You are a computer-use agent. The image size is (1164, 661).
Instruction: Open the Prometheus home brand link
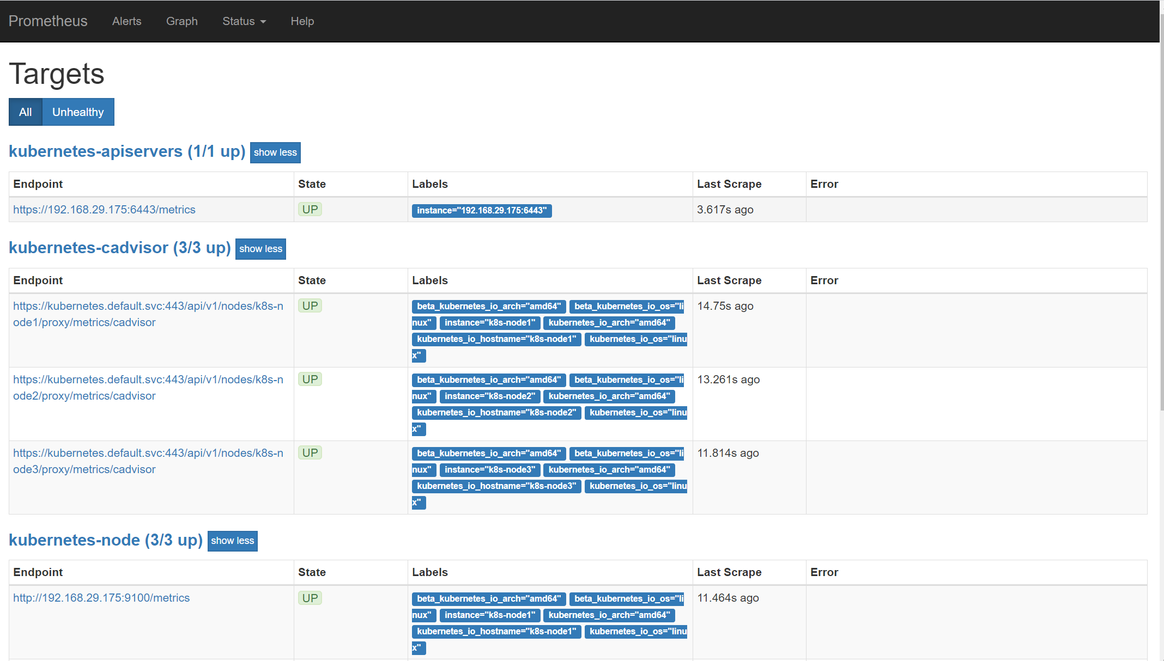point(48,21)
